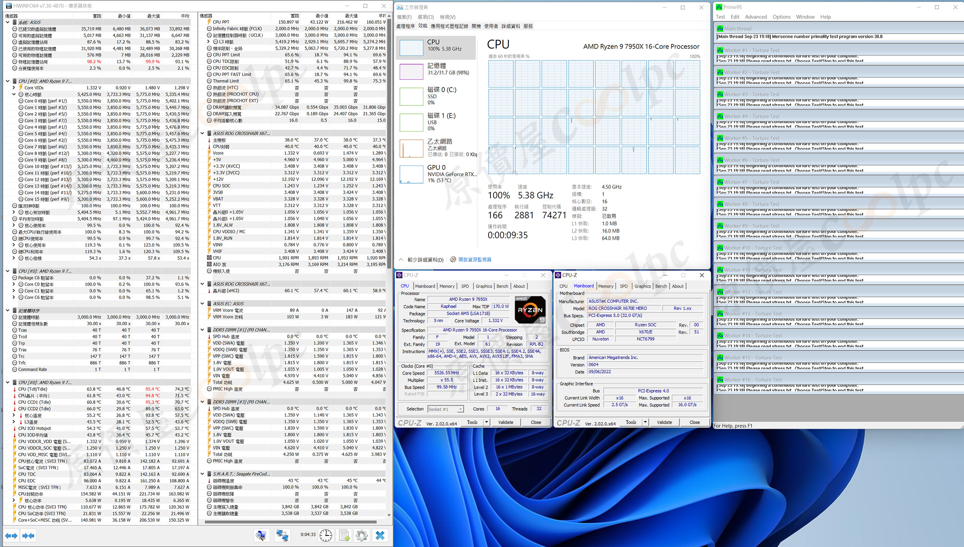Click Close button in right CPU-Z

[x=695, y=422]
